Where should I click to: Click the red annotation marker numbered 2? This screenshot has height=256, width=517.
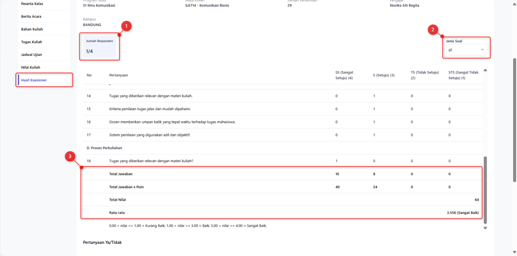[x=433, y=30]
